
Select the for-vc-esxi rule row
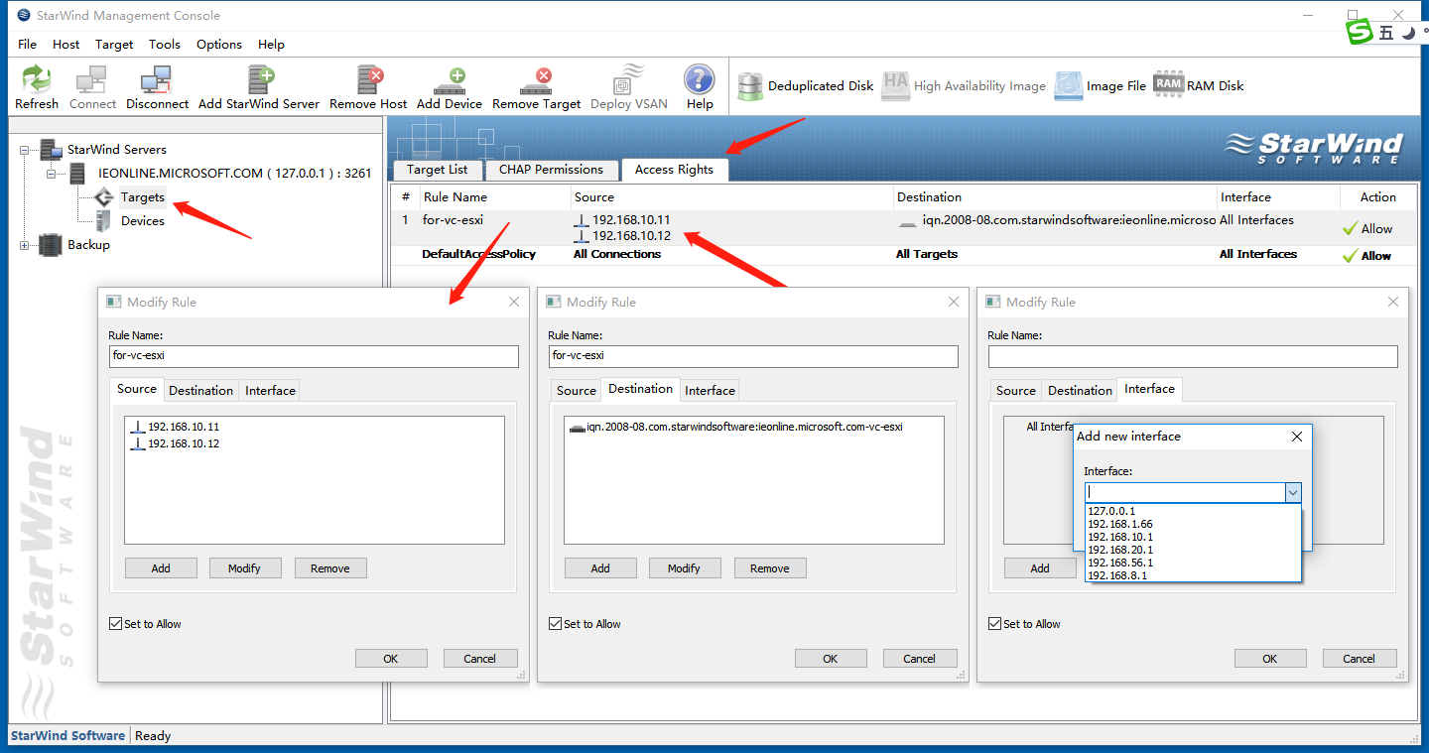click(x=901, y=228)
